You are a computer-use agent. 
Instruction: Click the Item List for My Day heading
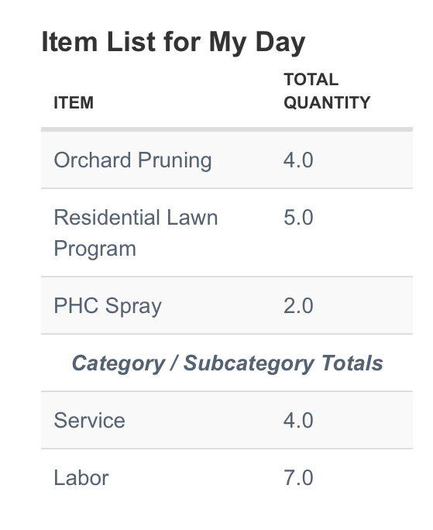pyautogui.click(x=173, y=43)
